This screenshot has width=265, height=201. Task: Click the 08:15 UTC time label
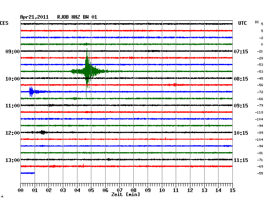point(241,79)
